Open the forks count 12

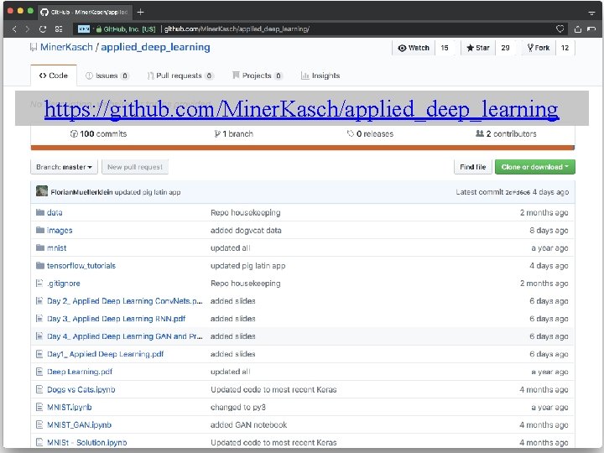tap(565, 48)
